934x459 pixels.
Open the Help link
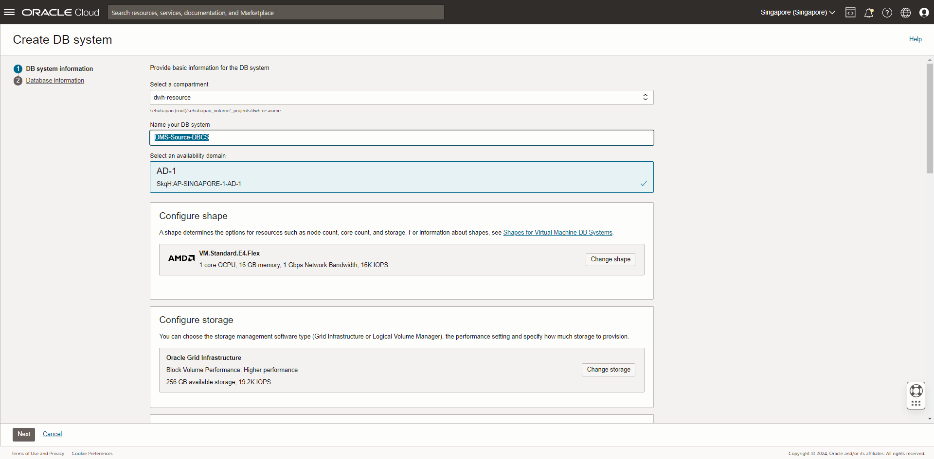tap(916, 39)
